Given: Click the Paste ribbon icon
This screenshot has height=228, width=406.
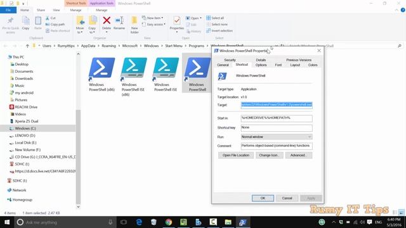Looking at the screenshot, I should [x=38, y=21].
